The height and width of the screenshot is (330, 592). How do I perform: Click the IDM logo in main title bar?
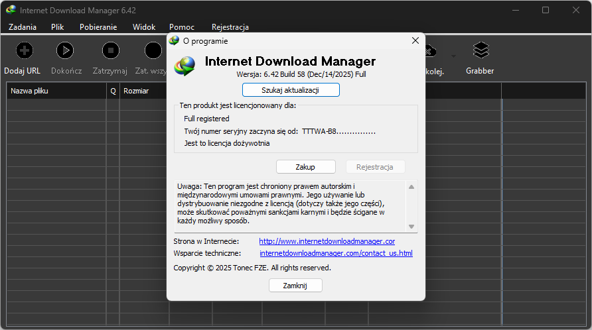click(x=11, y=10)
